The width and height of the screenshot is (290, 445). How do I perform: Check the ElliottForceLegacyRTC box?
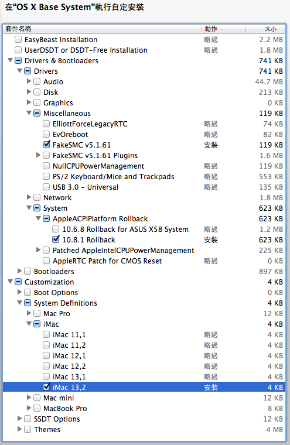pos(46,124)
